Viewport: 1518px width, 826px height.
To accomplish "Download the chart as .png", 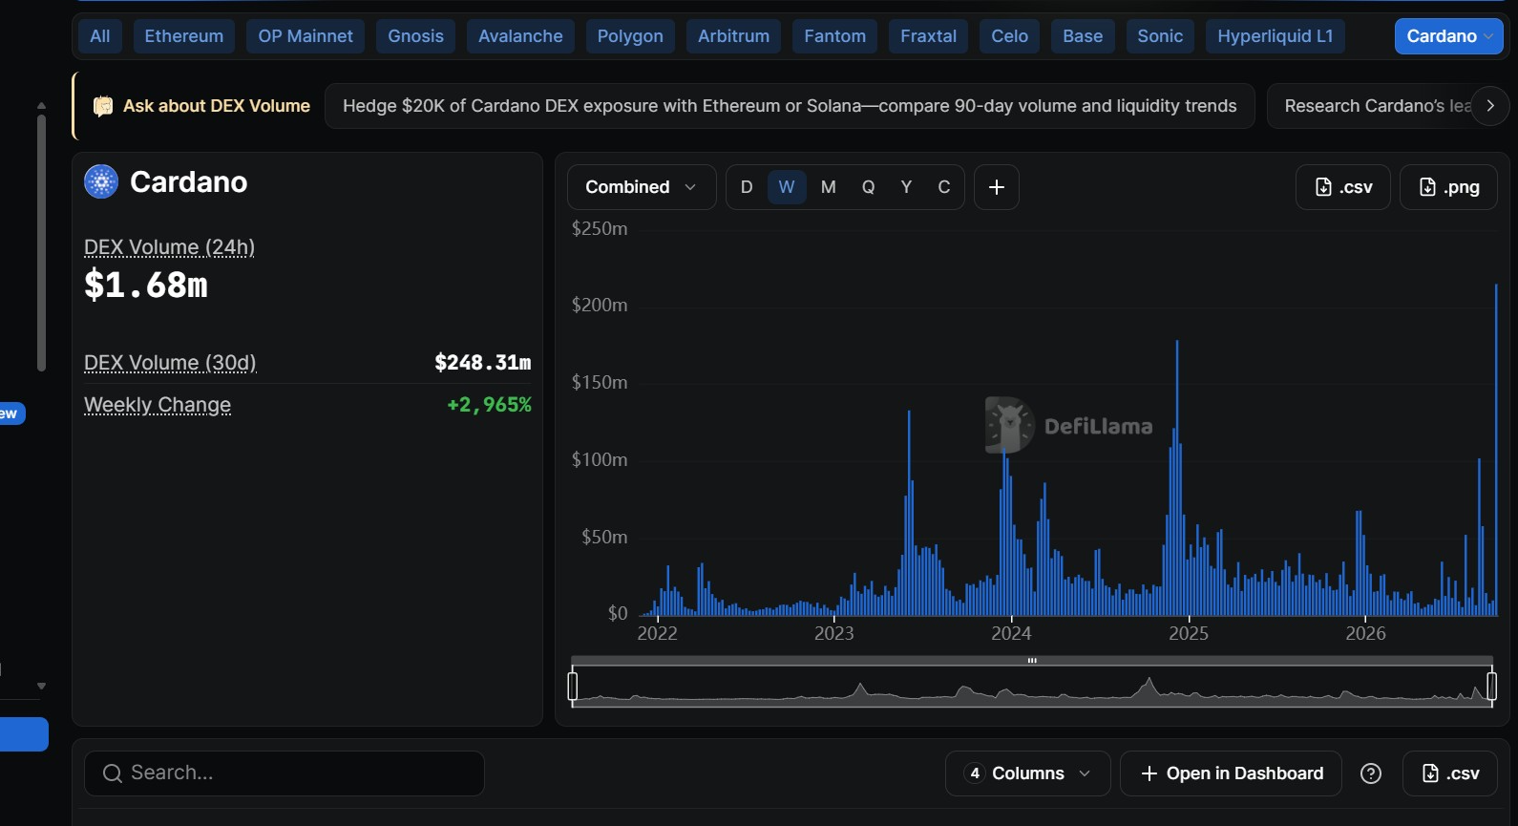I will tap(1448, 187).
